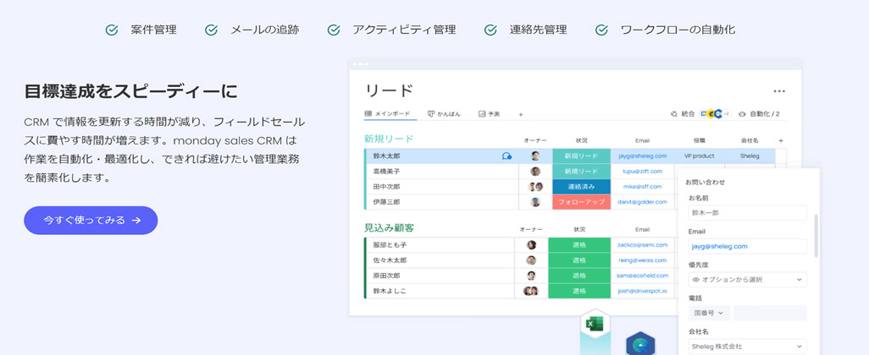
Task: Click the checkmark icon beside アクティビティ管理
Action: (x=334, y=30)
